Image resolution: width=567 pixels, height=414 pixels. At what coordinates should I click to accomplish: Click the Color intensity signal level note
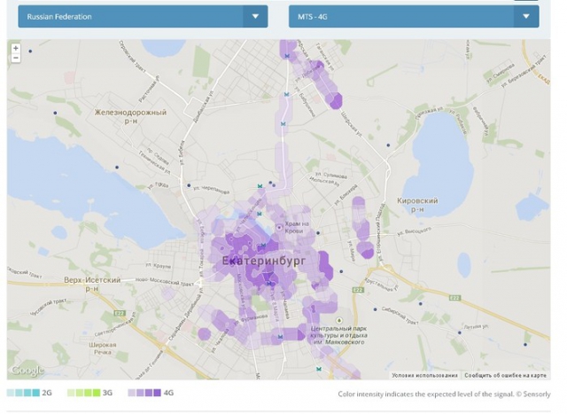click(x=425, y=394)
